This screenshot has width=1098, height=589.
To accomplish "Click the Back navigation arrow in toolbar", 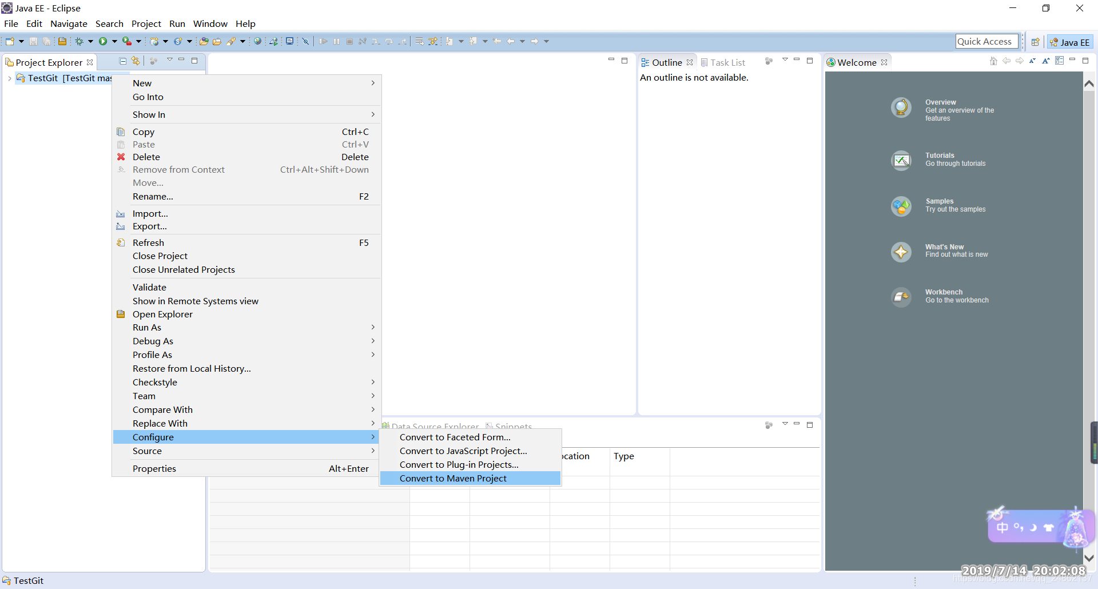I will point(511,41).
